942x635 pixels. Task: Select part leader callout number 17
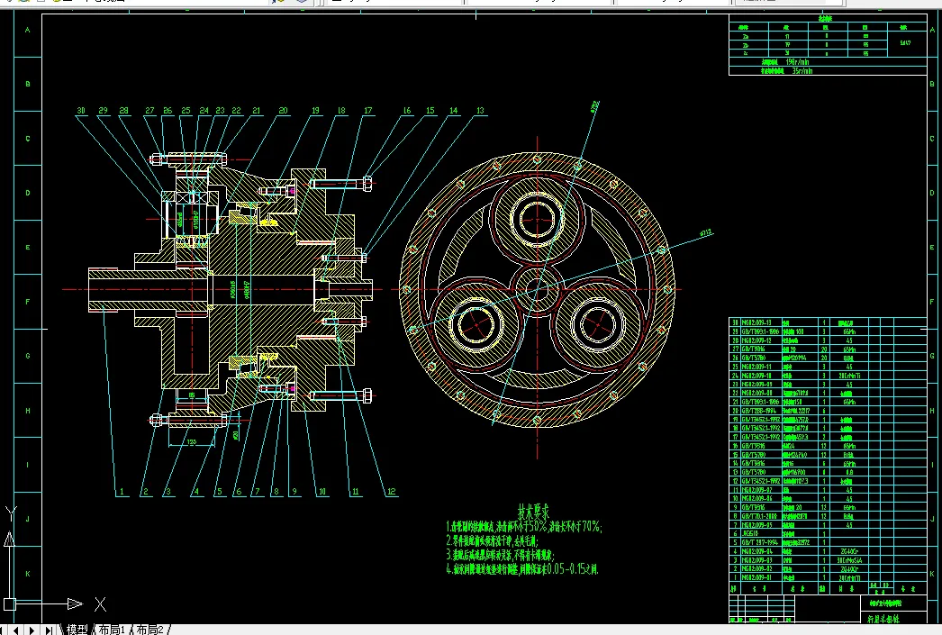[x=367, y=111]
